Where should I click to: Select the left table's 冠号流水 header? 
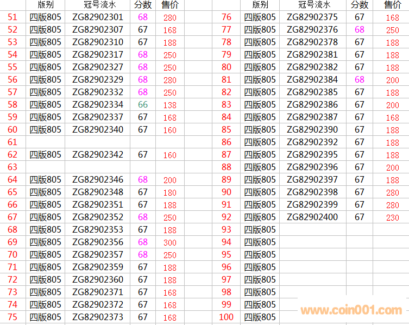pos(98,5)
